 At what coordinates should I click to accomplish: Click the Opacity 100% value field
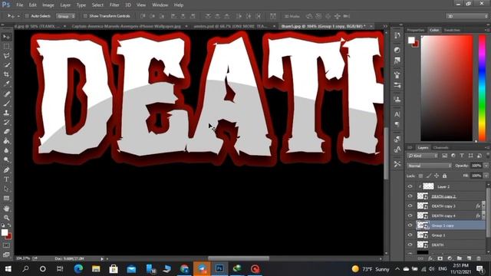(476, 166)
